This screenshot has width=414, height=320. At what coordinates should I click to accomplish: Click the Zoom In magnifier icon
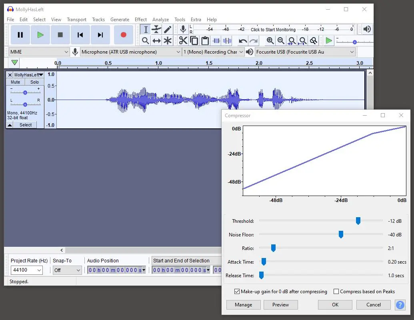pos(270,41)
